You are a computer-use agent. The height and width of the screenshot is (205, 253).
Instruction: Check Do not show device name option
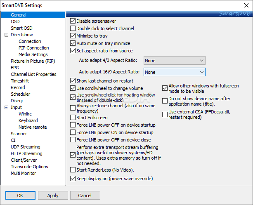[165, 101]
